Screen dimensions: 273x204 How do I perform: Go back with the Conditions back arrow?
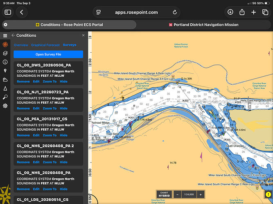pos(13,35)
